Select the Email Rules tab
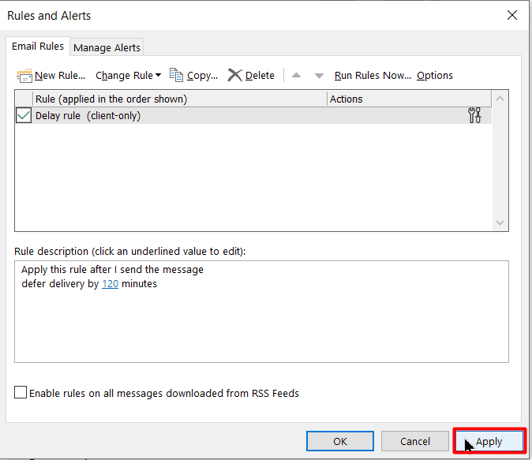Screen dimensions: 532x460 click(37, 47)
